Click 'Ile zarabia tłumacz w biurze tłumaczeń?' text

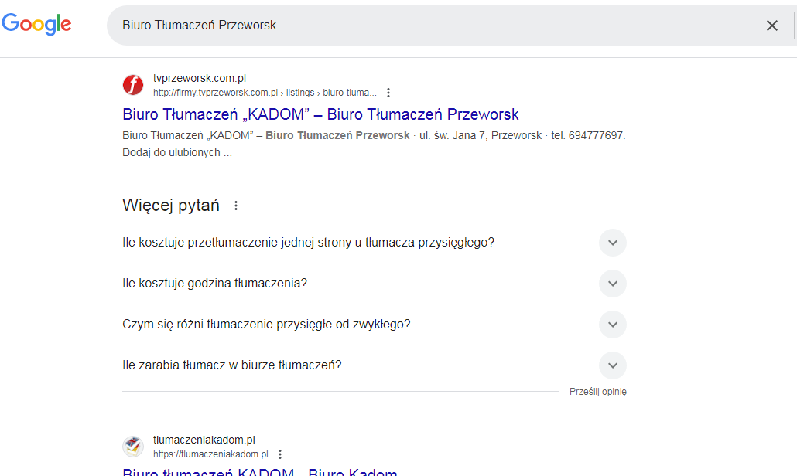click(232, 365)
